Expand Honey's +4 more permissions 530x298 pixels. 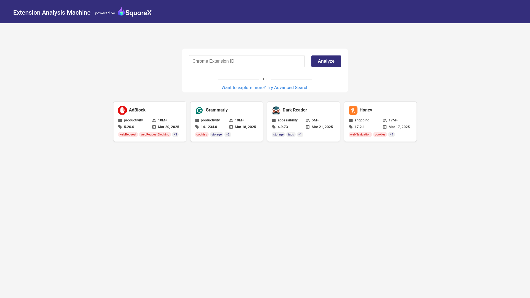pos(391,135)
